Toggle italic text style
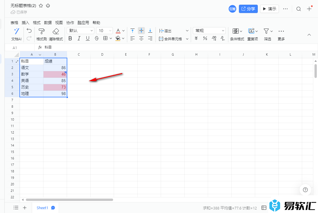Viewport: 318px width, 213px height. click(79, 39)
